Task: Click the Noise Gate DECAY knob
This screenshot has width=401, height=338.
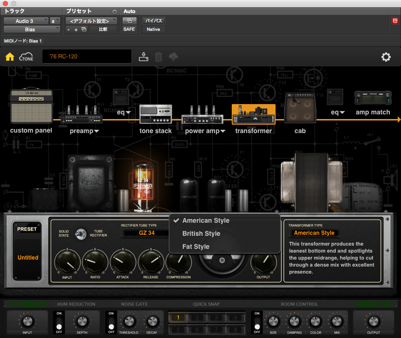Action: 152,321
